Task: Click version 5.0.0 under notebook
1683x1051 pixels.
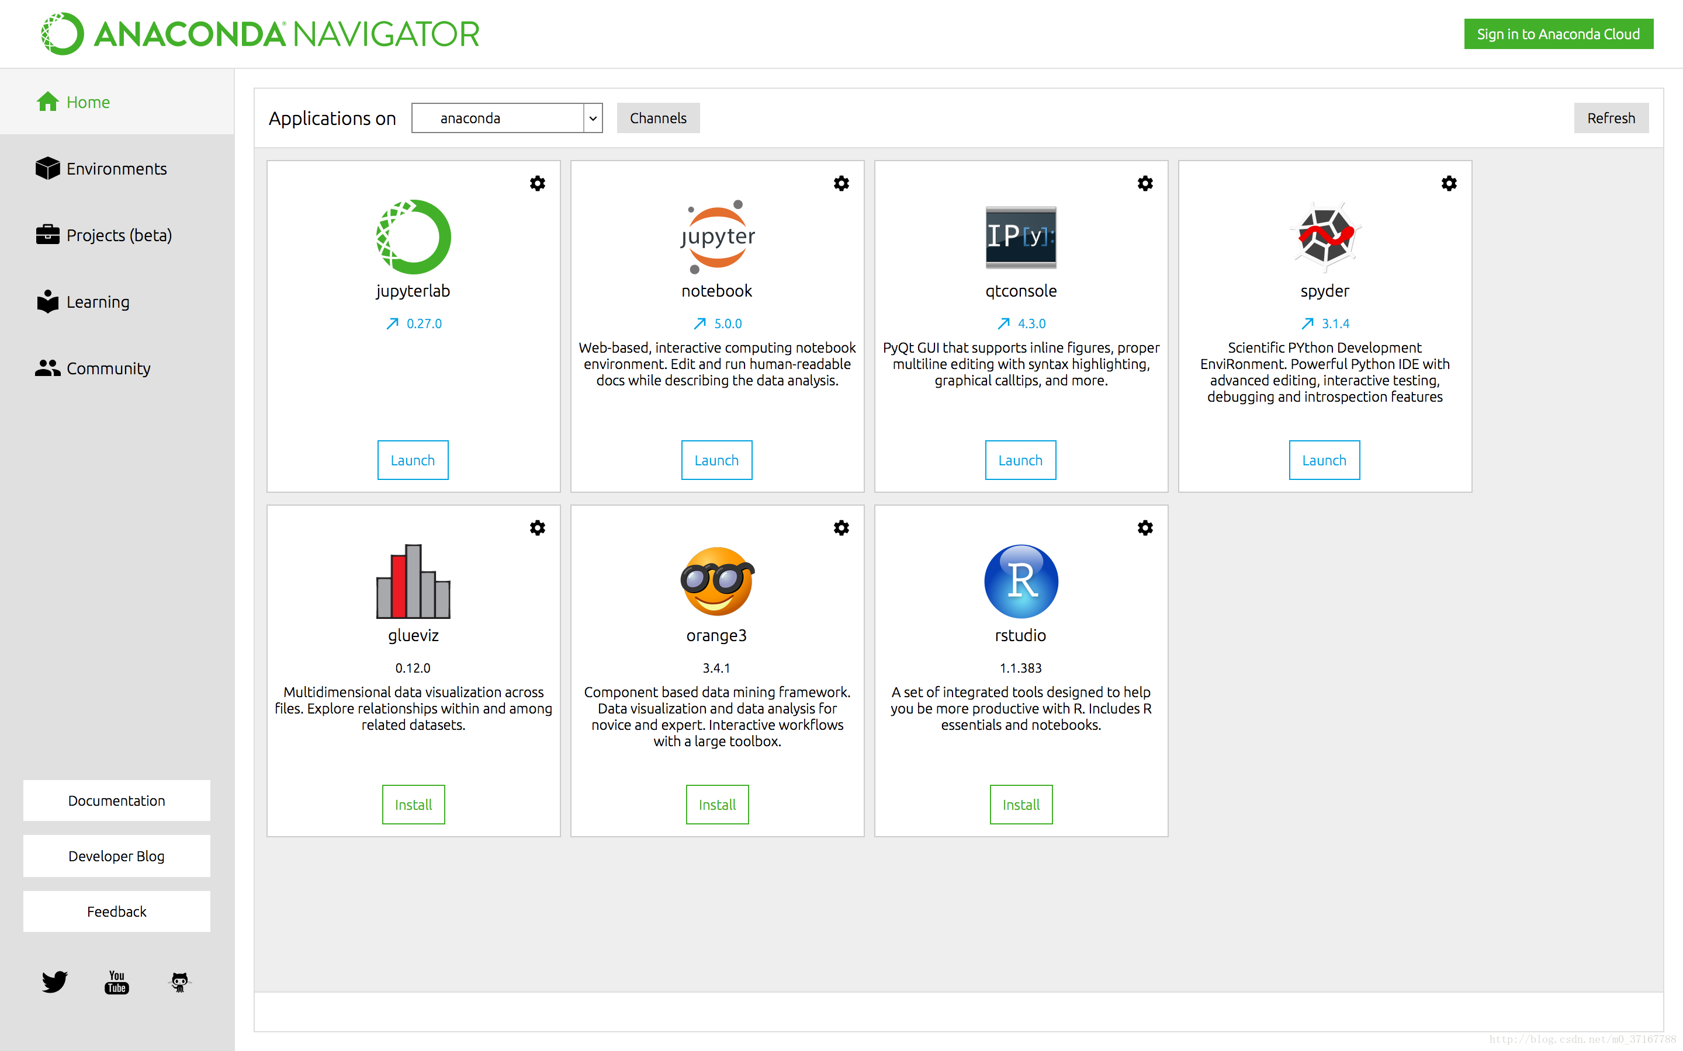Action: 728,323
